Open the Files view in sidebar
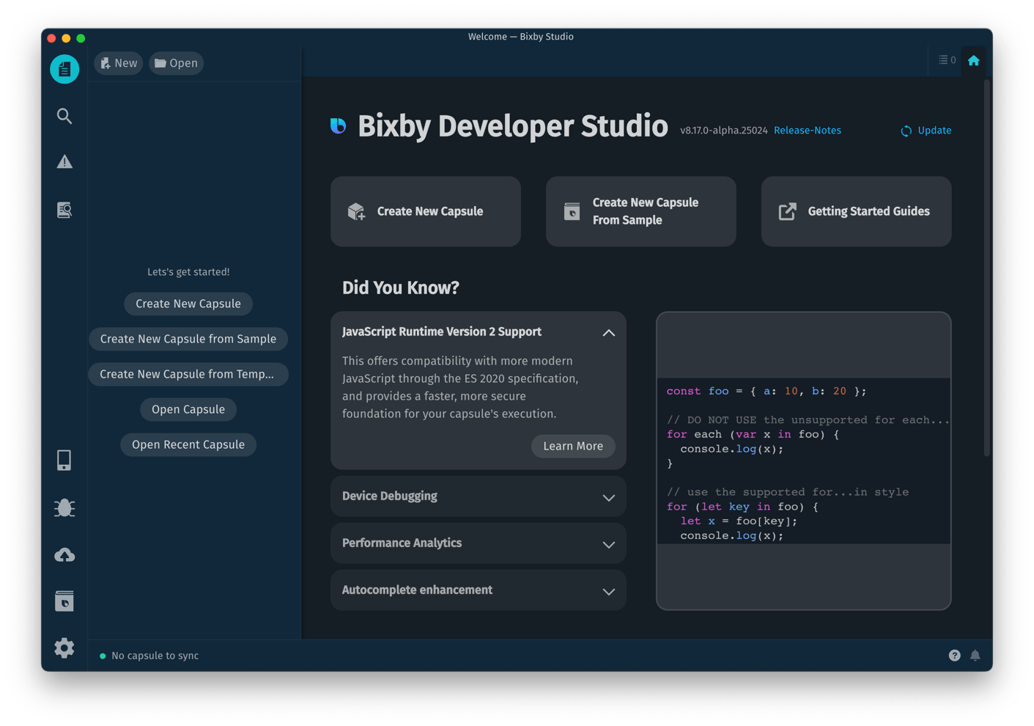The image size is (1034, 726). pos(64,69)
